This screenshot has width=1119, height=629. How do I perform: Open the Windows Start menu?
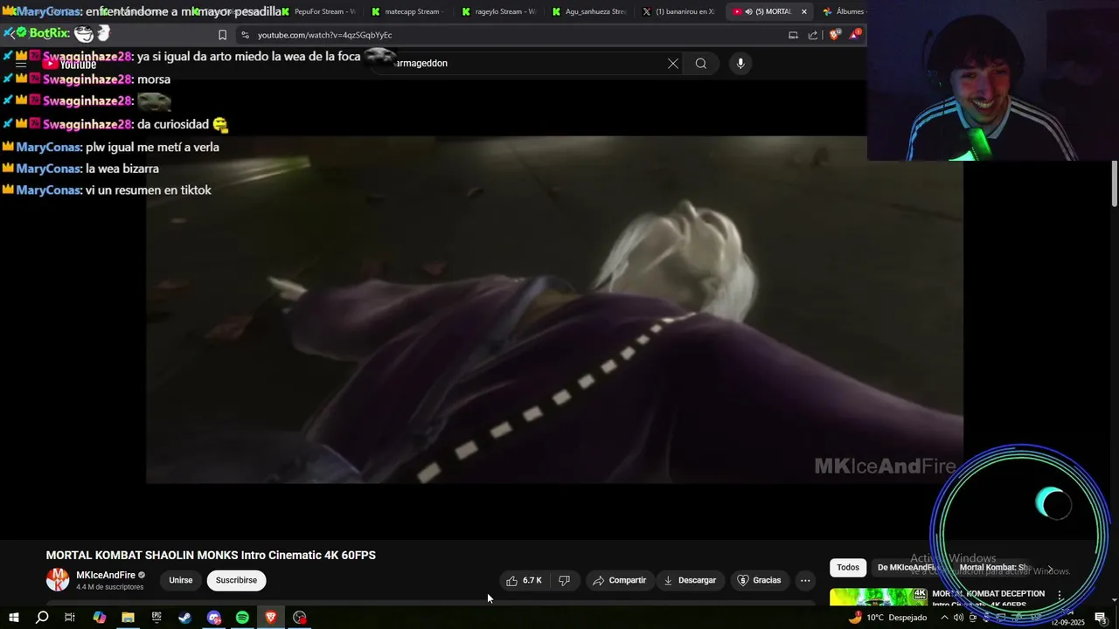[x=13, y=618]
